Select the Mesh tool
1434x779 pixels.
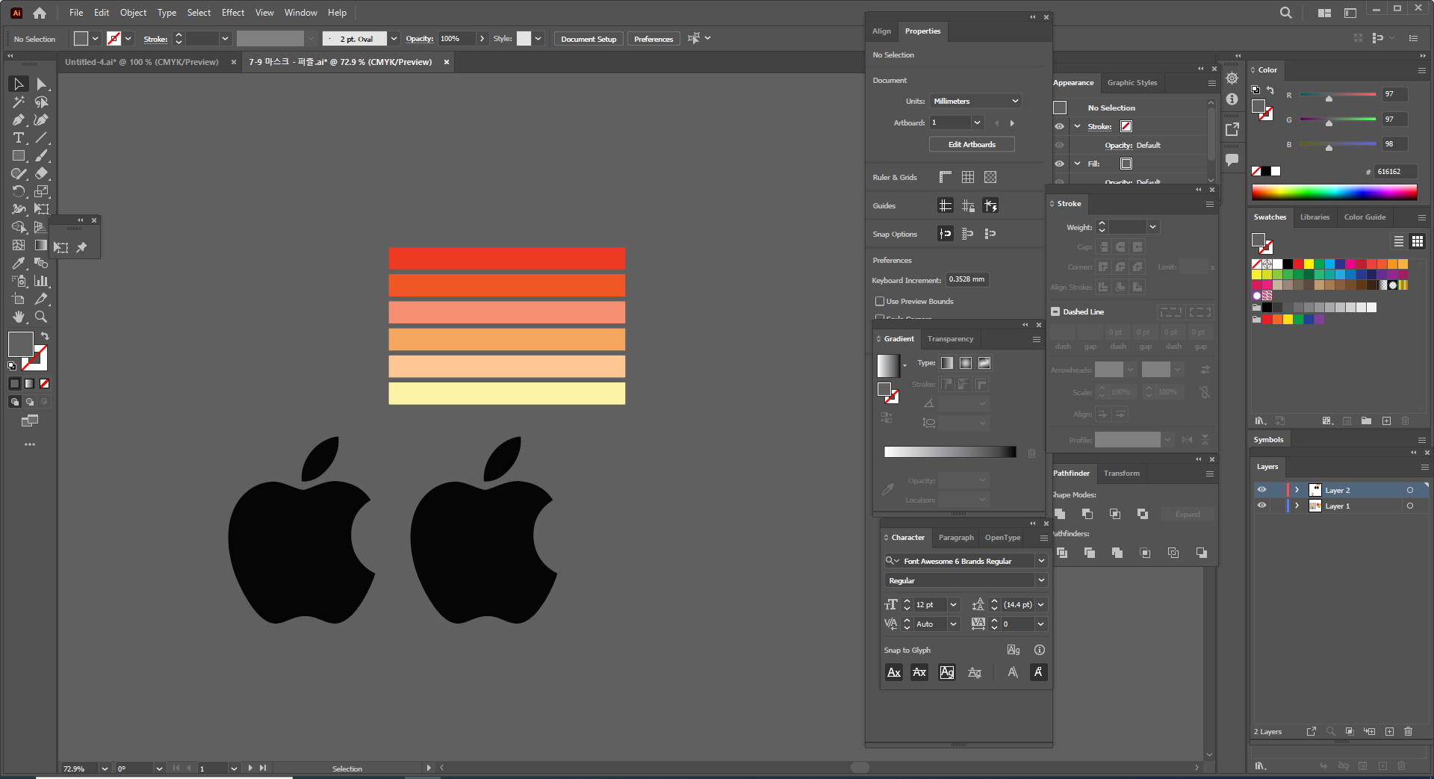coord(19,245)
